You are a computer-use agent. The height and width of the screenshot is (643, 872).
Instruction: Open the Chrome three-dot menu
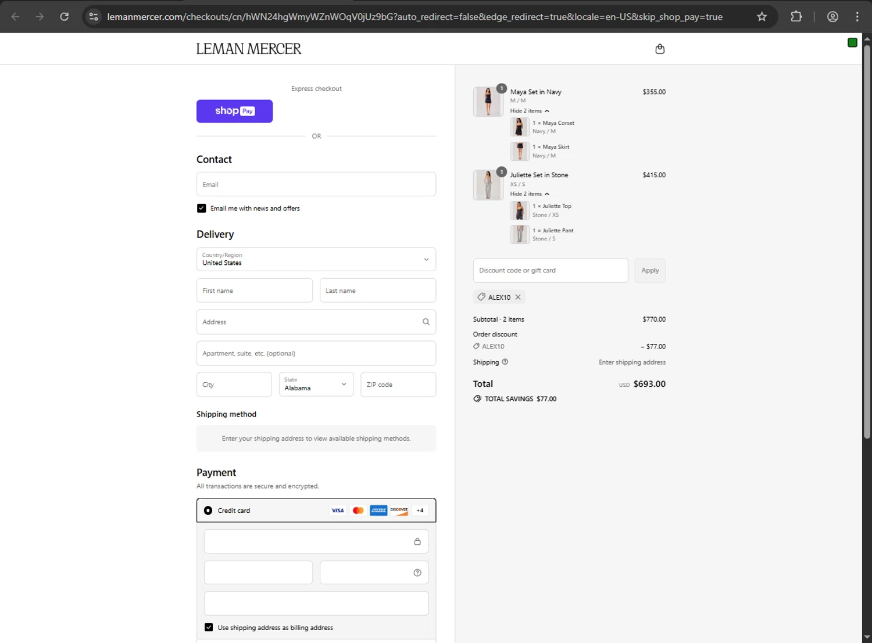click(x=857, y=16)
